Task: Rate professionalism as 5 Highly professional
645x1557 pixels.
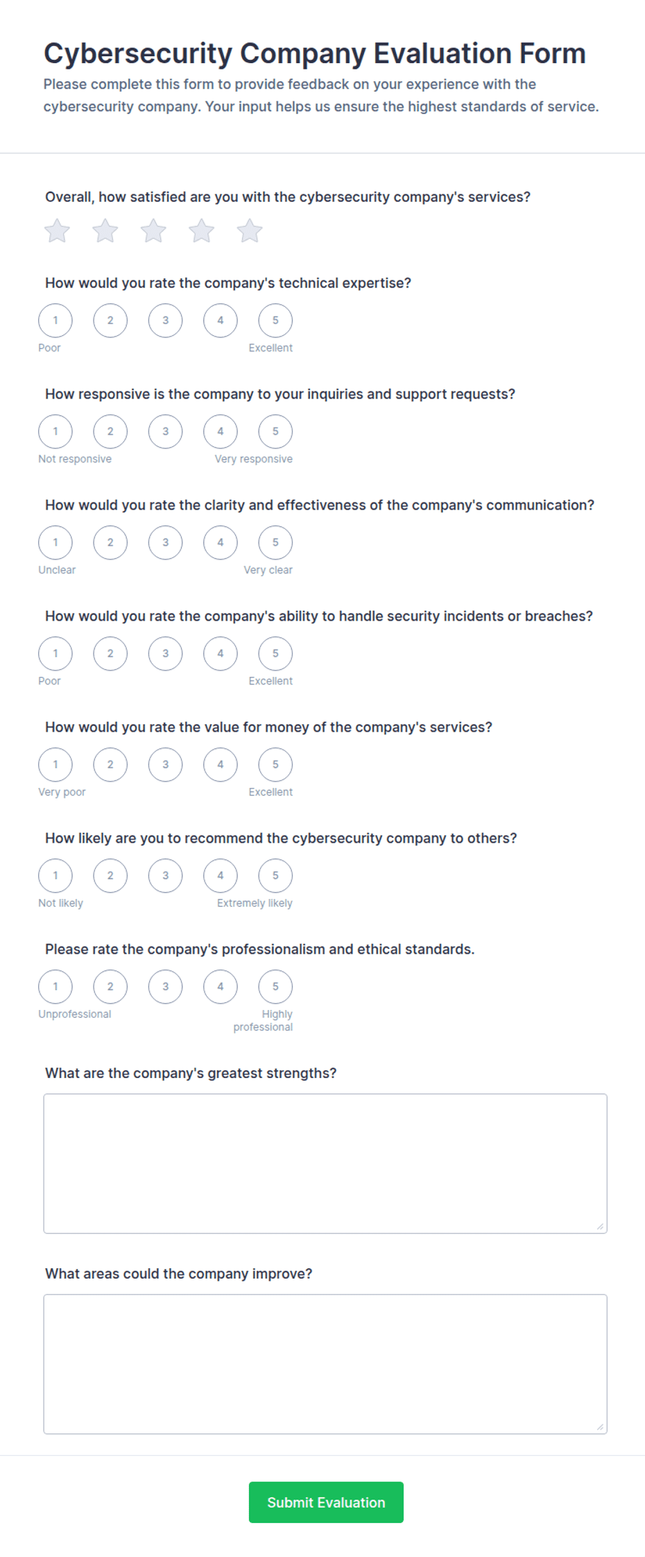Action: coord(275,987)
